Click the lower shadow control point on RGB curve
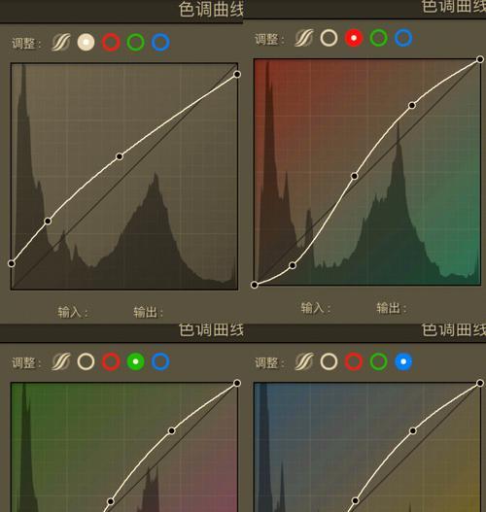This screenshot has height=512, width=486. (48, 222)
